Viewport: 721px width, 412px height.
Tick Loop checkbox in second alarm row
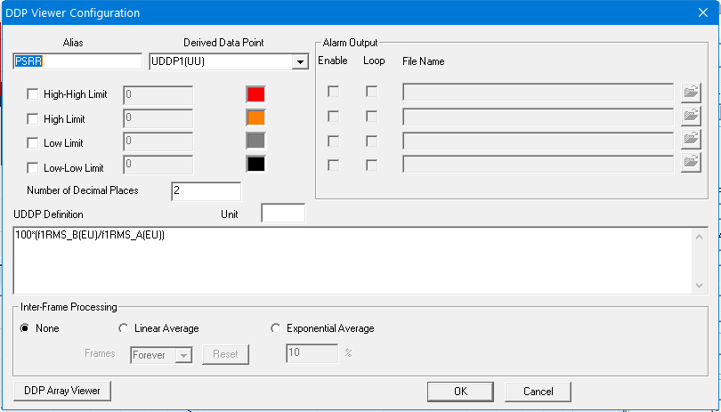click(371, 117)
